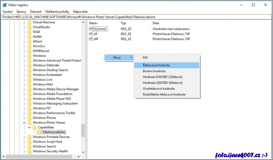The image size is (273, 160).
Task: Click the VisualStudio folder icon
Action: tap(30, 27)
